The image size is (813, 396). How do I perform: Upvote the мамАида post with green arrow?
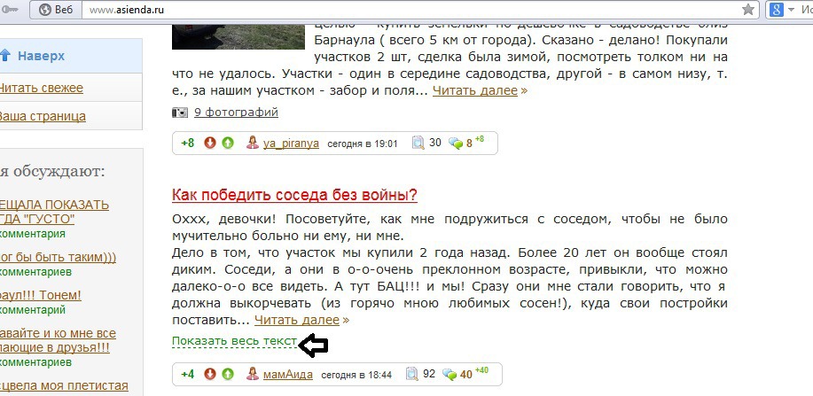pyautogui.click(x=228, y=373)
